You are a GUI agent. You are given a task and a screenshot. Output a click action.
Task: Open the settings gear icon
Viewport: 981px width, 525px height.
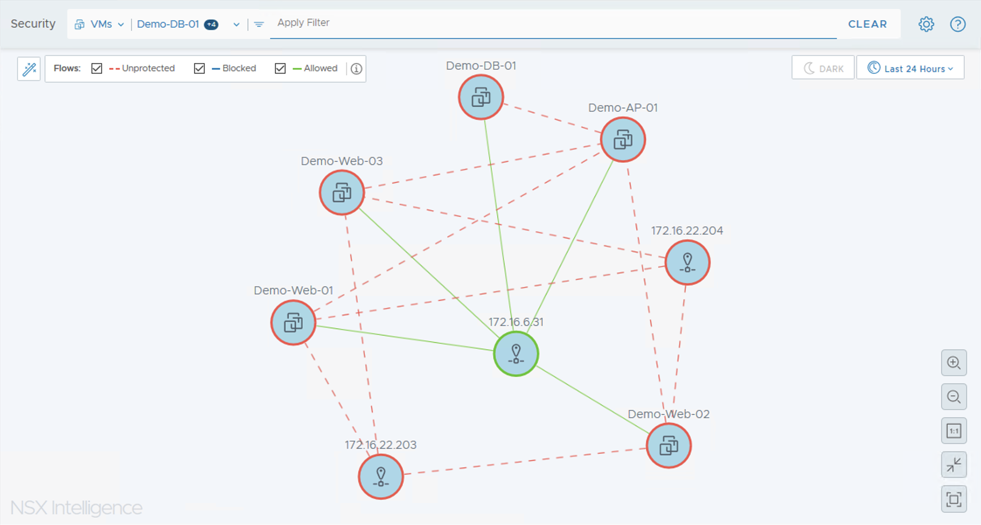click(x=926, y=24)
